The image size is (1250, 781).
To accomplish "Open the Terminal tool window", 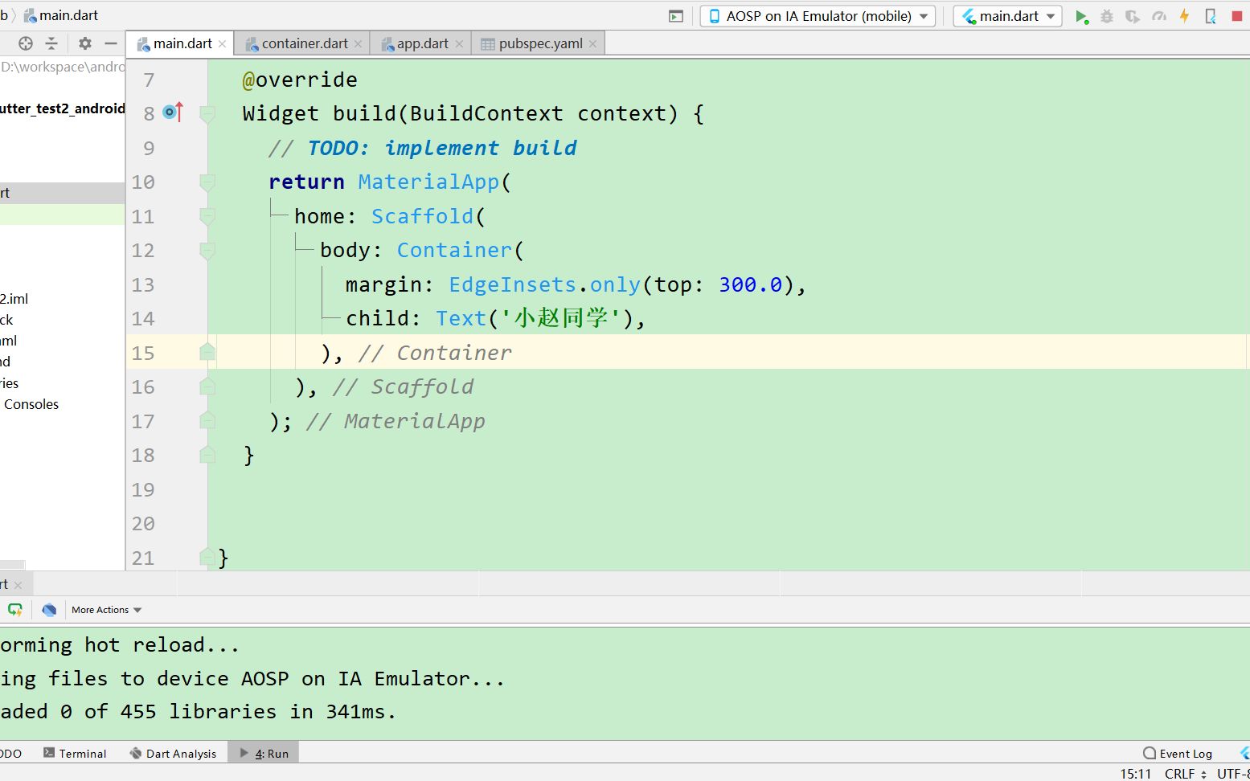I will tap(75, 753).
